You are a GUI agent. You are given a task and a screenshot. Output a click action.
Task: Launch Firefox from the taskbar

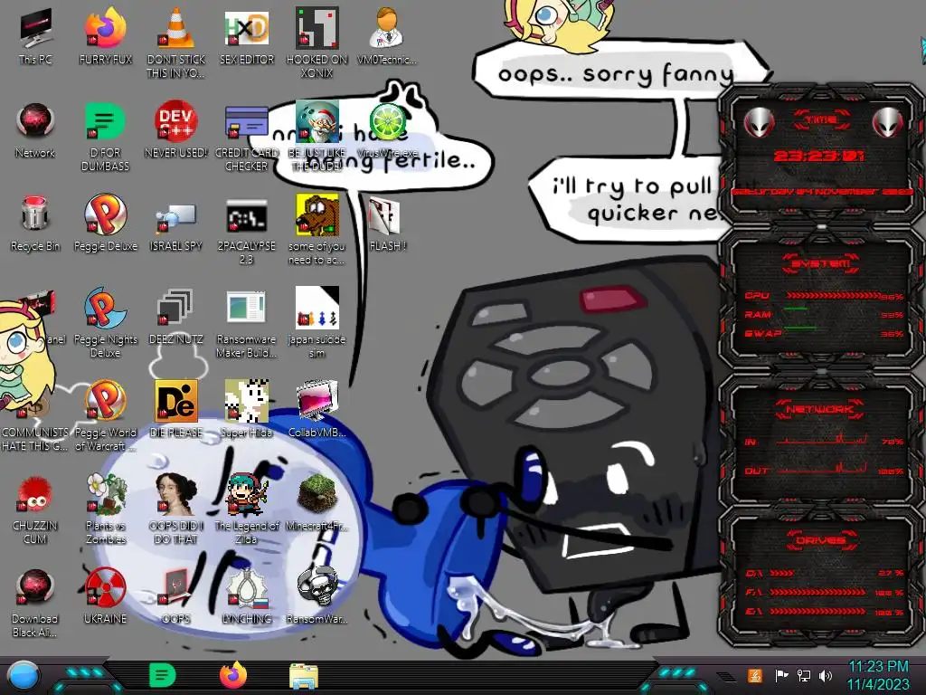233,675
